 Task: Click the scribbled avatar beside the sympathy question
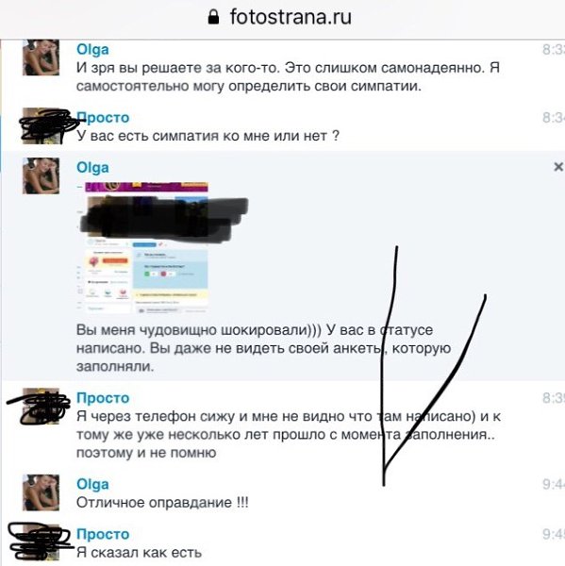(x=41, y=126)
